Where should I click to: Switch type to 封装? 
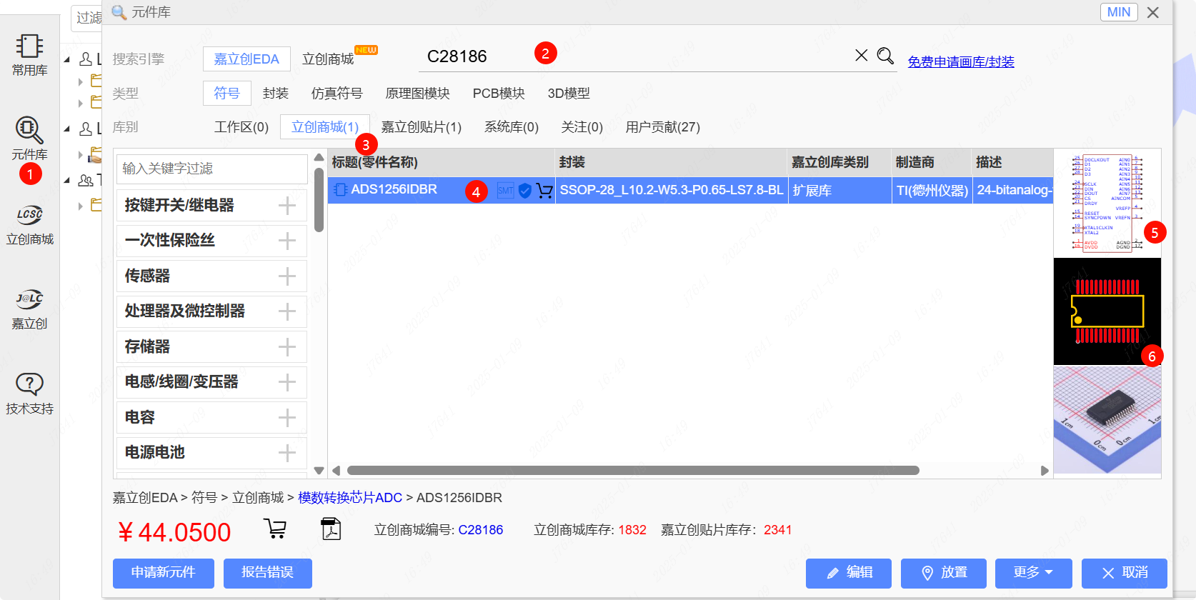point(276,94)
